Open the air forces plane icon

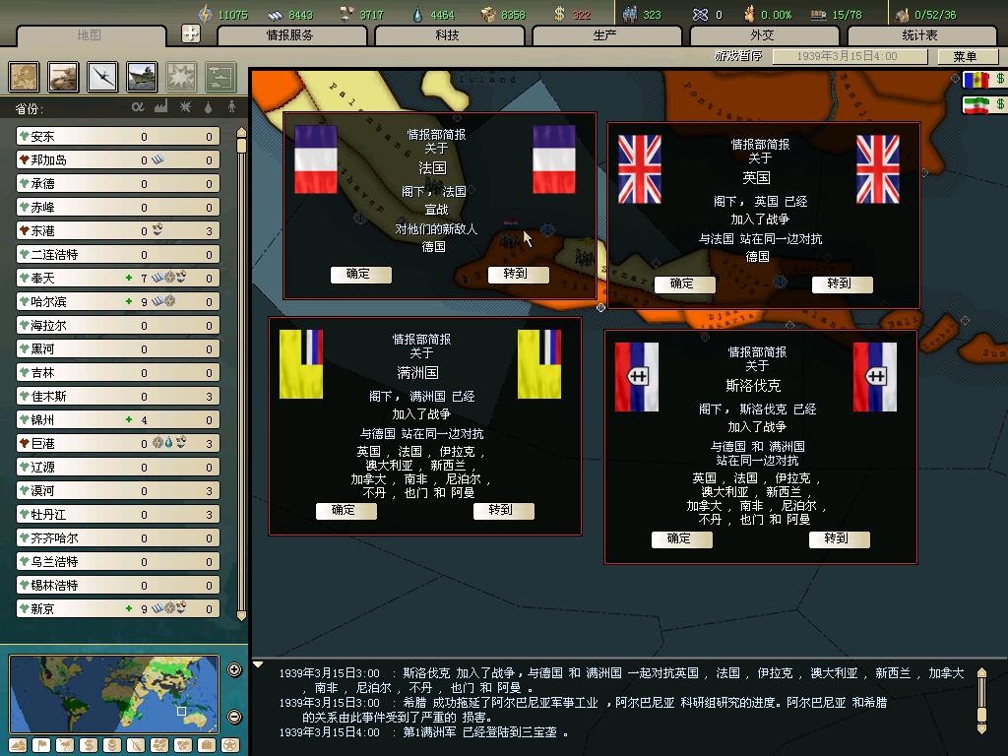click(102, 77)
